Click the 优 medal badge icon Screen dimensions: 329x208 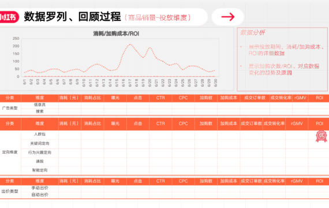(x=321, y=136)
